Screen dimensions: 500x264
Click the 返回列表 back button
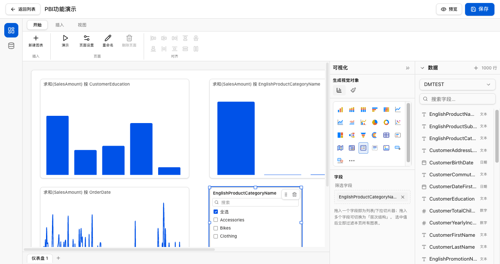click(23, 9)
